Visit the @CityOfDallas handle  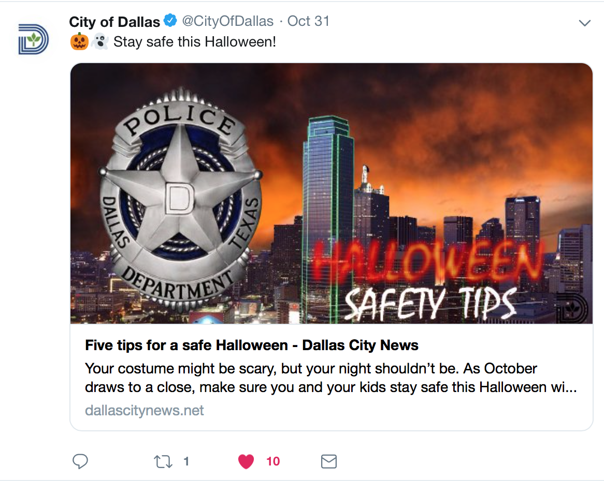(x=227, y=21)
